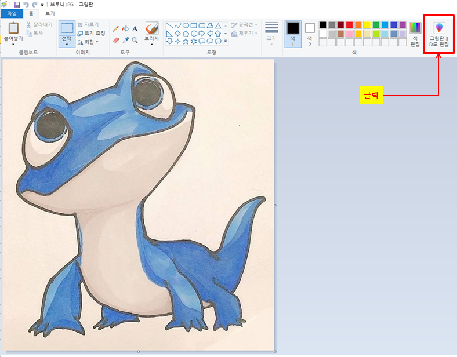Click 색 편집 (Edit colors) rainbow button
Viewport: 457px width, 357px height.
tap(415, 34)
